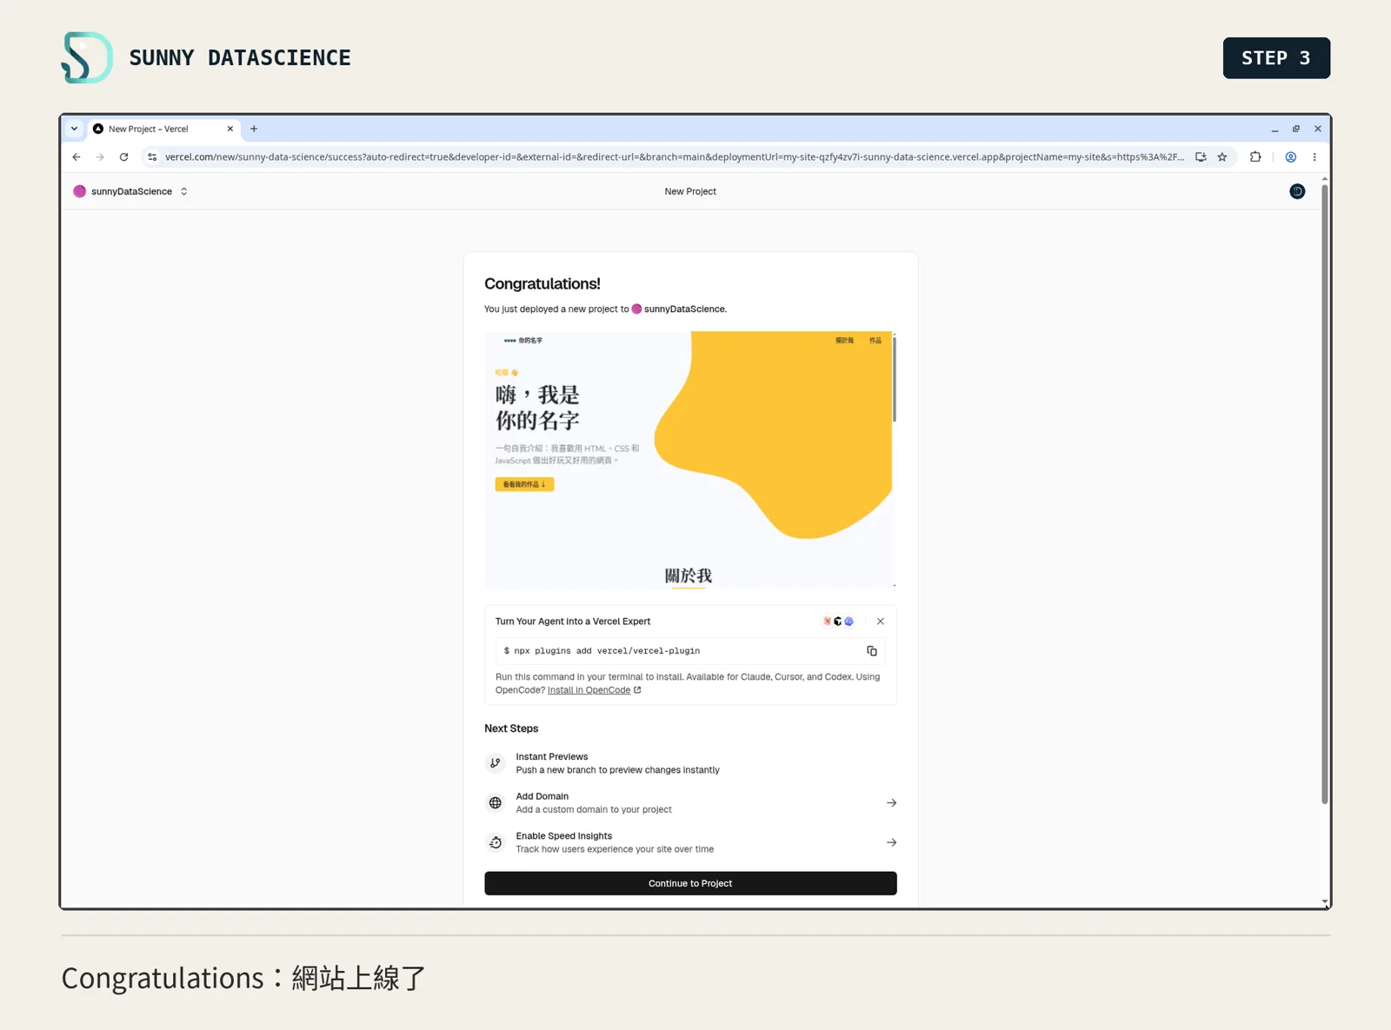Open the tab search dropdown chevron

[75, 129]
